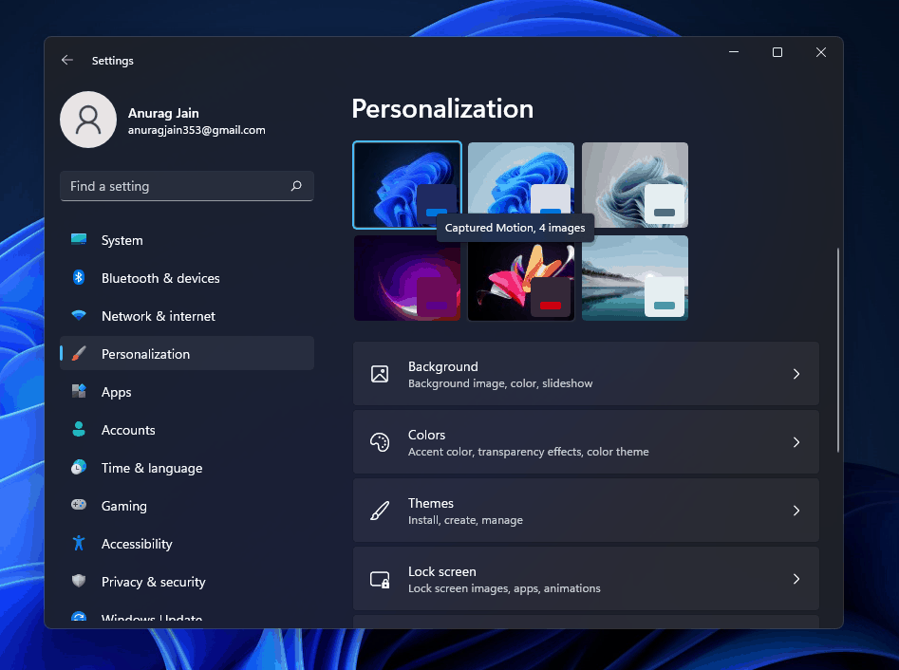Click the Background picture icon
Viewport: 899px width, 670px height.
pos(380,374)
